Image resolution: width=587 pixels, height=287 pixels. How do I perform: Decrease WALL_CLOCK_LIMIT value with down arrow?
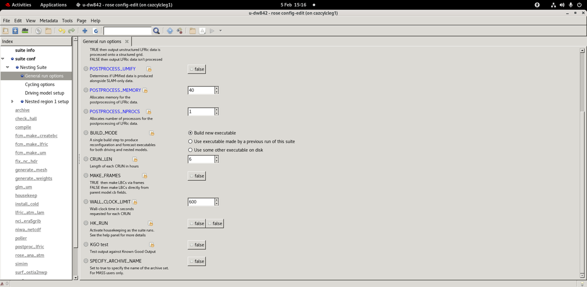click(216, 204)
